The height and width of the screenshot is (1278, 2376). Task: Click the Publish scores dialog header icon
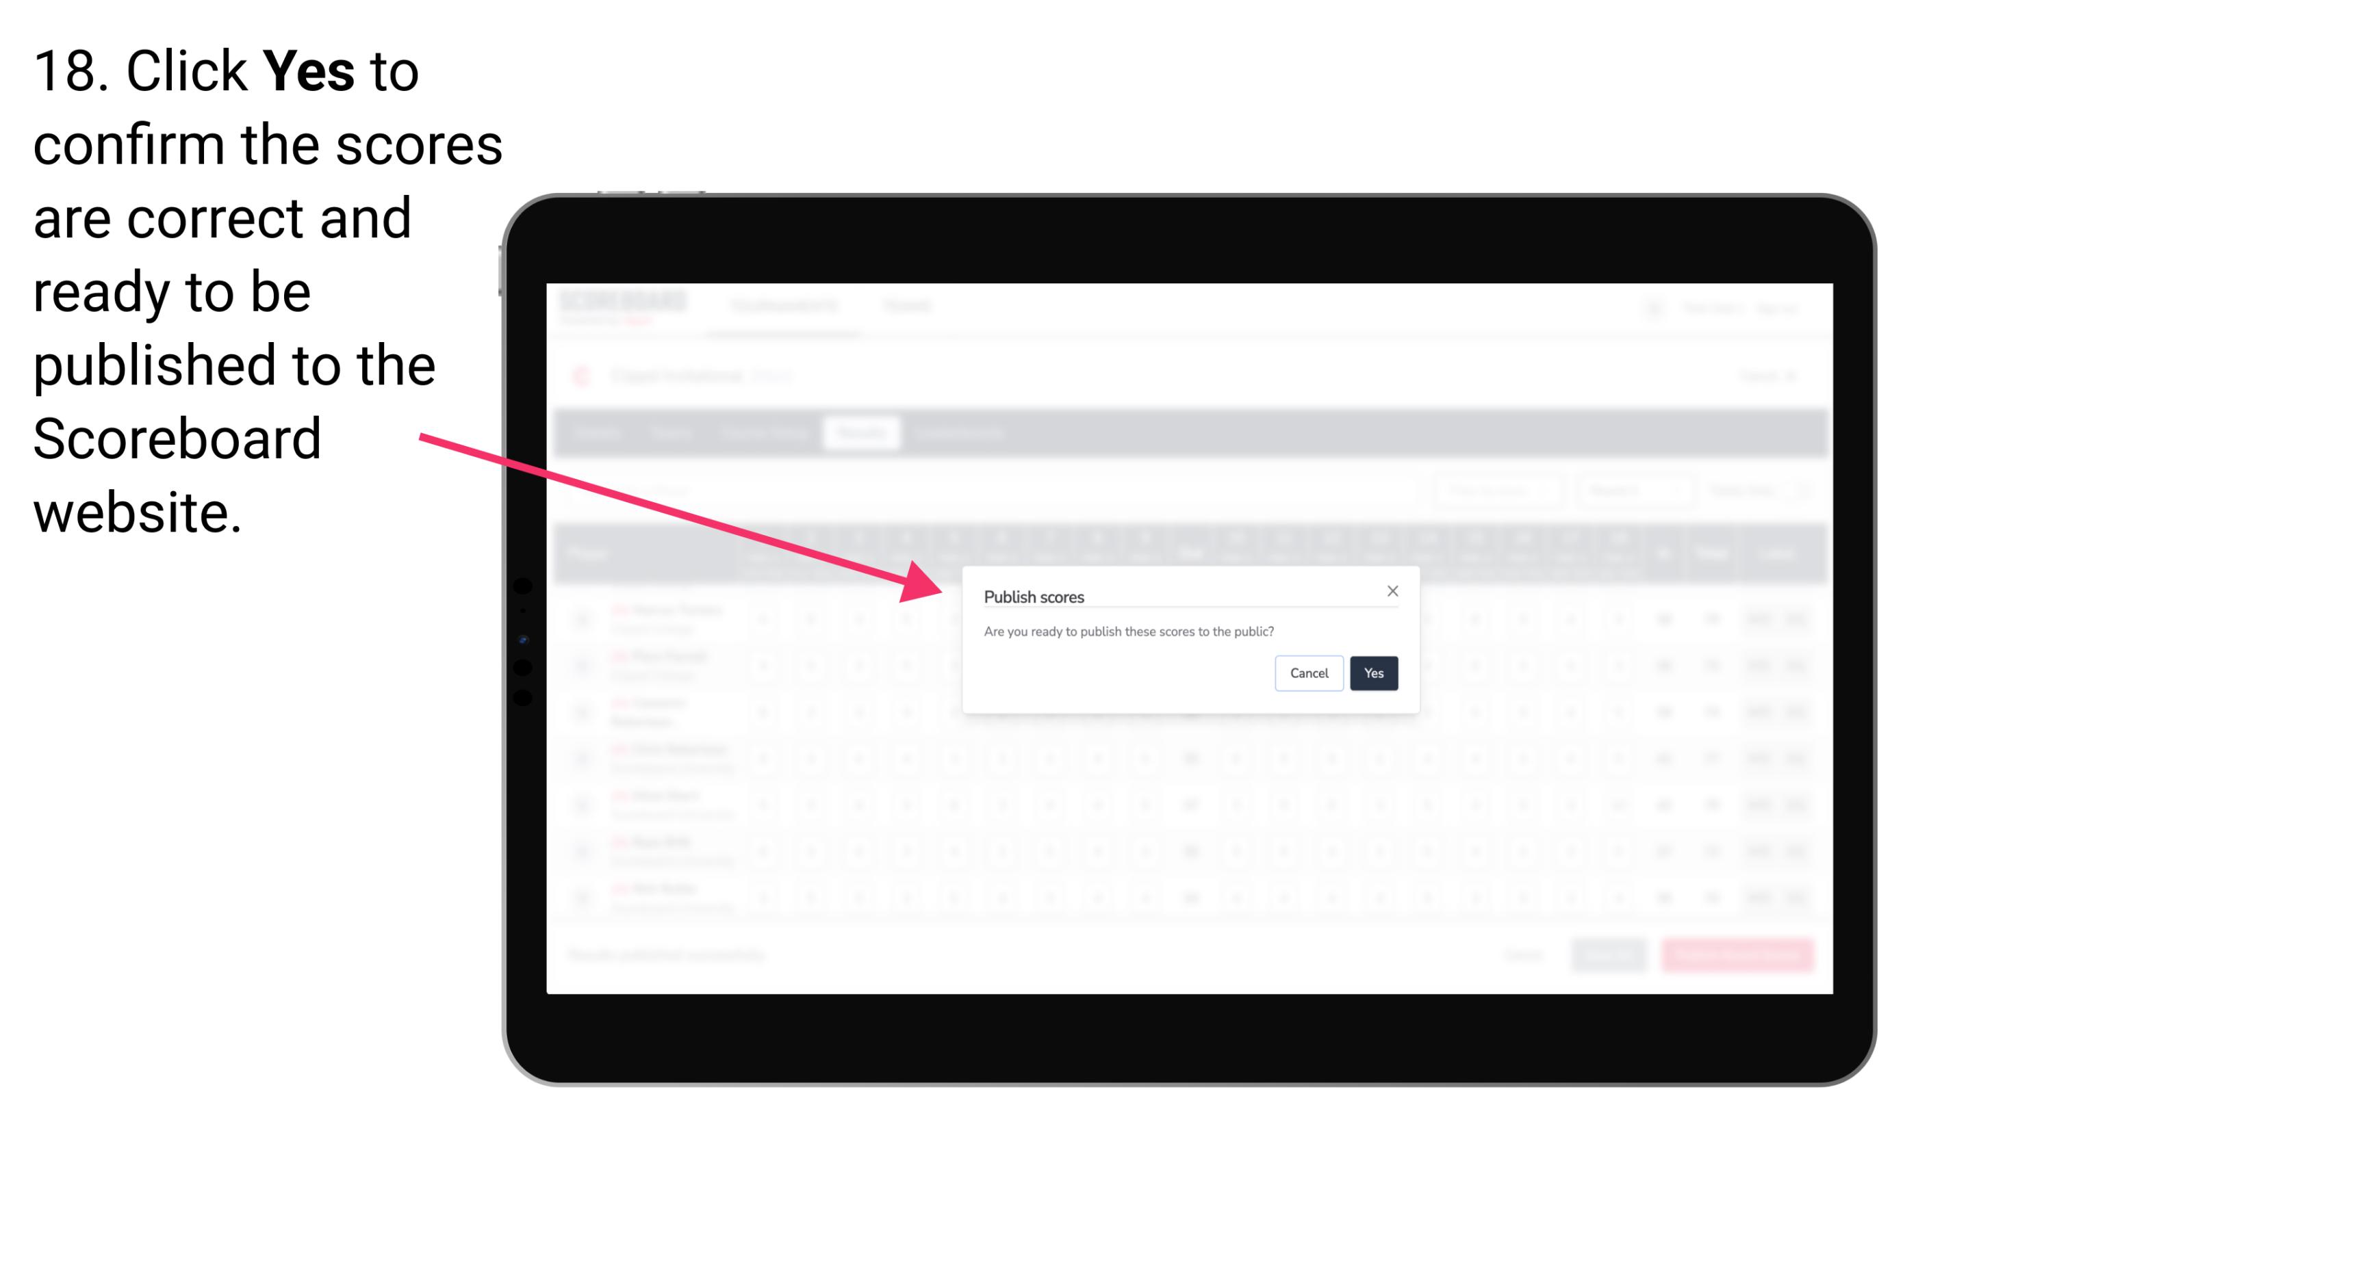(x=1392, y=590)
